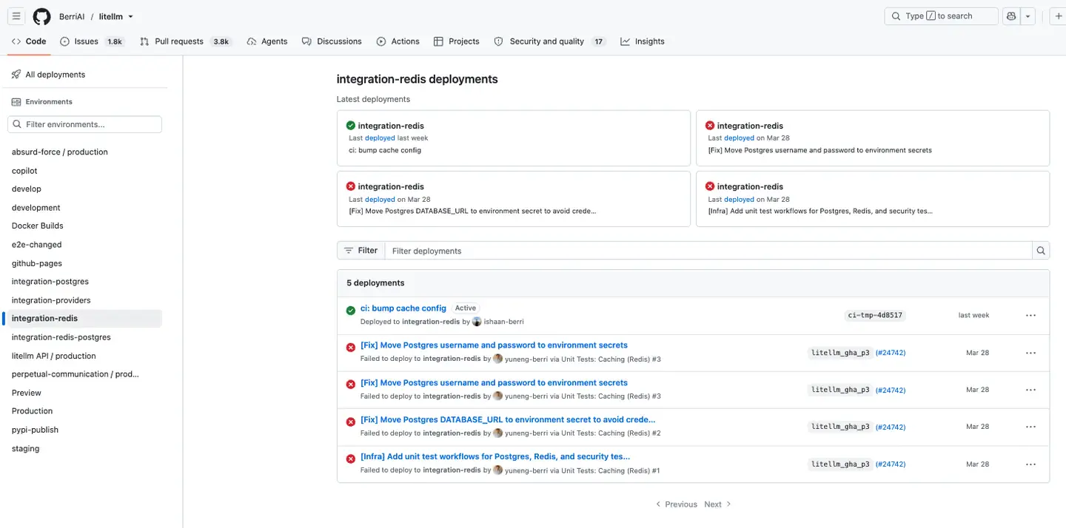This screenshot has height=528, width=1066.
Task: Focus the Filter deployments field
Action: (708, 251)
